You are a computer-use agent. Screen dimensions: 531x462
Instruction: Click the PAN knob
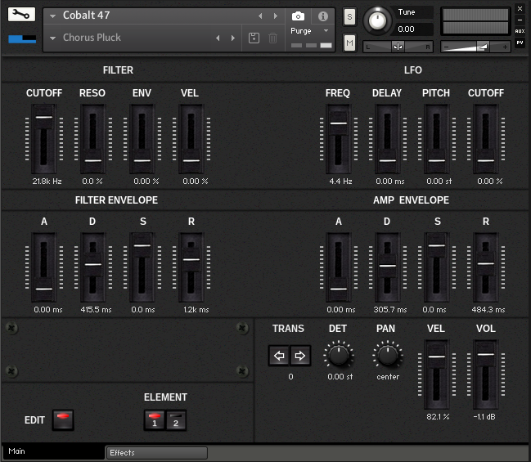[x=388, y=356]
